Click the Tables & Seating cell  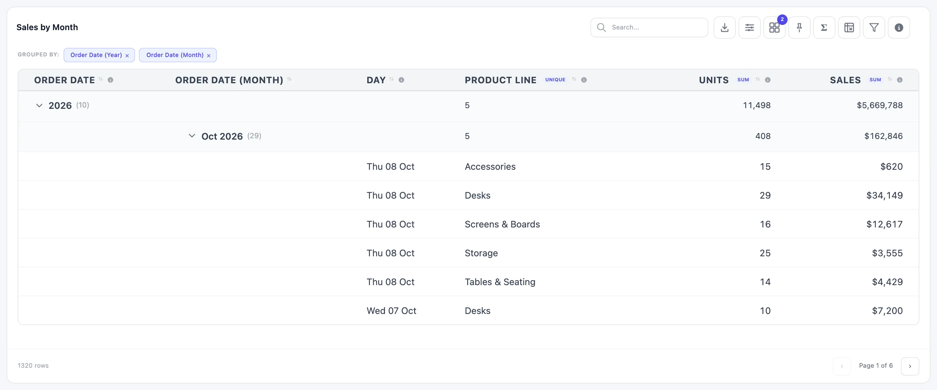point(500,282)
